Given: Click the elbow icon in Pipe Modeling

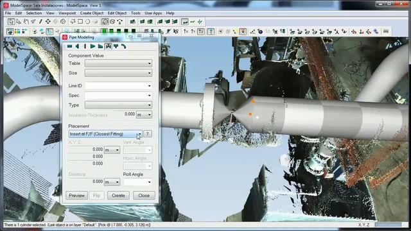Looking at the screenshot, I should click(123, 46).
